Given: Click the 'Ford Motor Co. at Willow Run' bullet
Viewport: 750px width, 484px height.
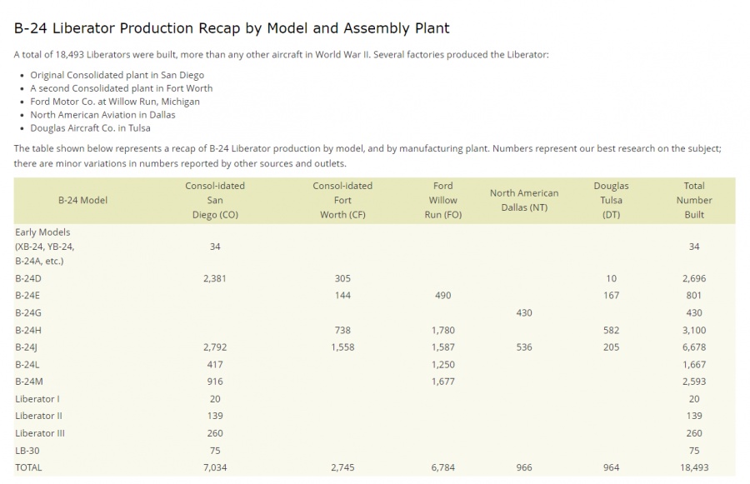Looking at the screenshot, I should point(115,102).
